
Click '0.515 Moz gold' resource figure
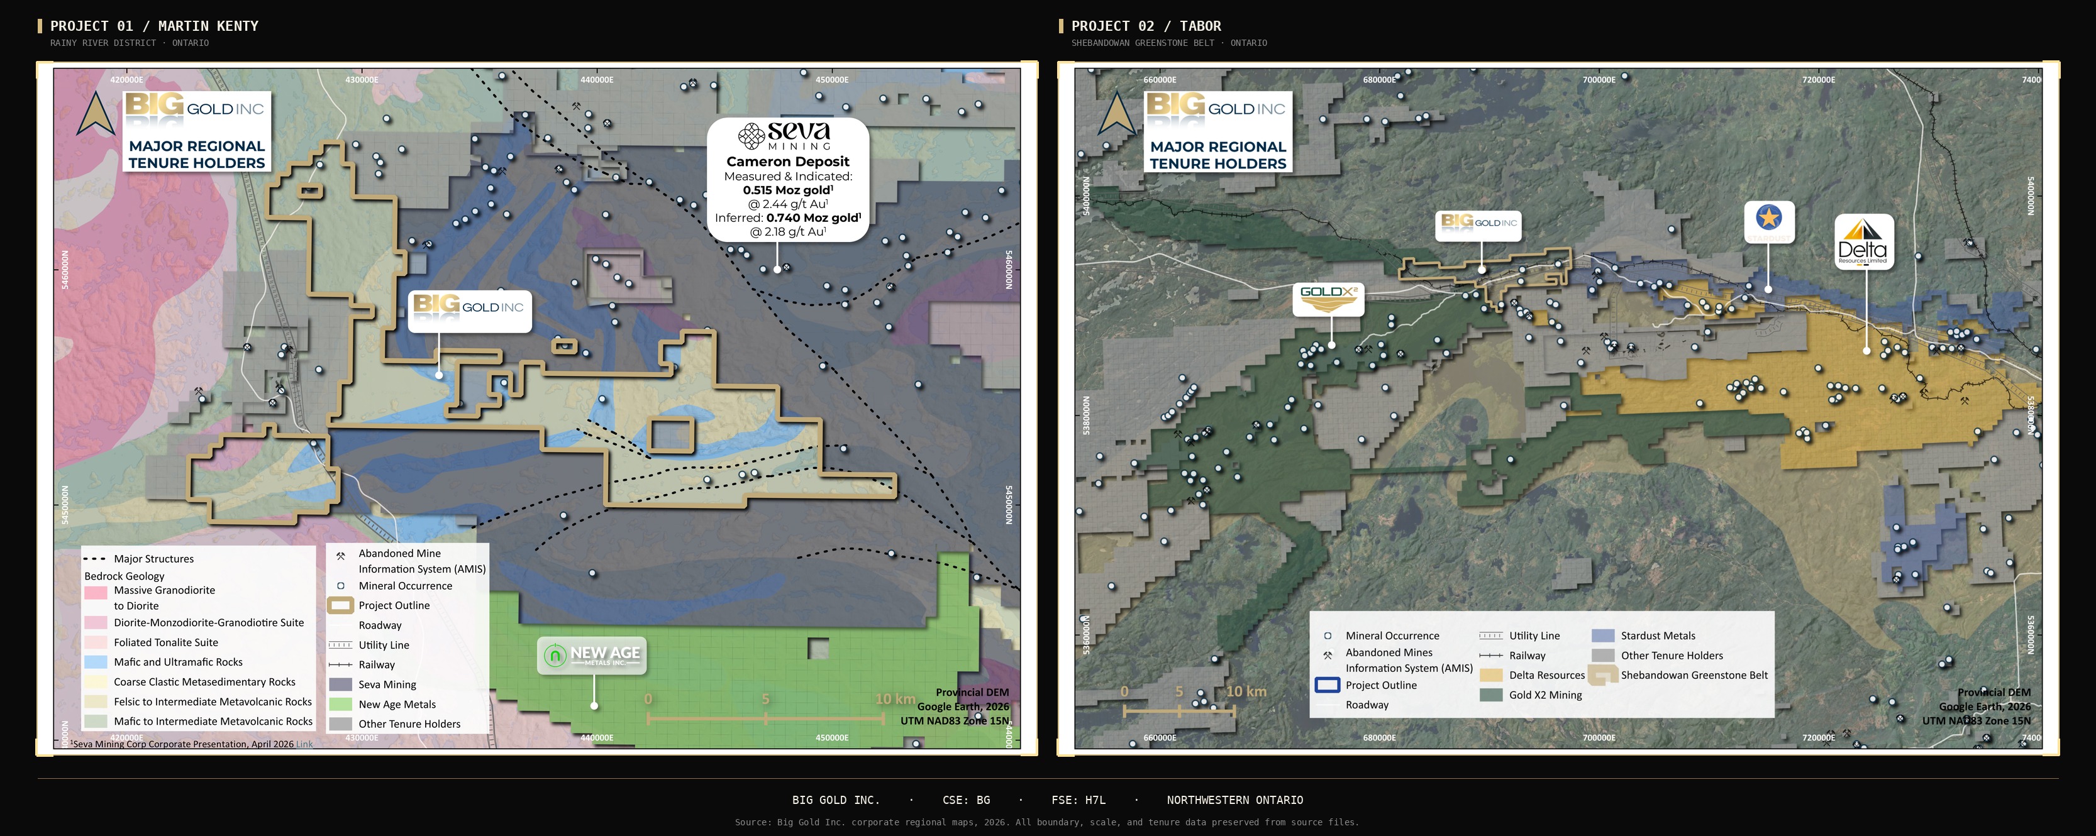coord(787,190)
